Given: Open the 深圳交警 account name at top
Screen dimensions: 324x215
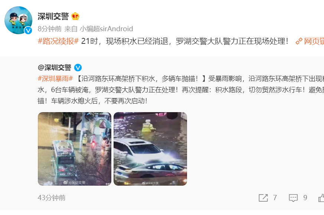Looking at the screenshot, I should 53,16.
